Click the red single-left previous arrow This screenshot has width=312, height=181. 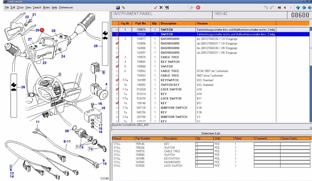(x=285, y=7)
